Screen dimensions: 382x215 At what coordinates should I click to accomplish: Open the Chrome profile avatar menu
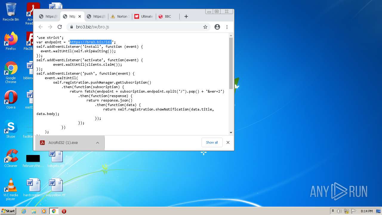point(217,27)
